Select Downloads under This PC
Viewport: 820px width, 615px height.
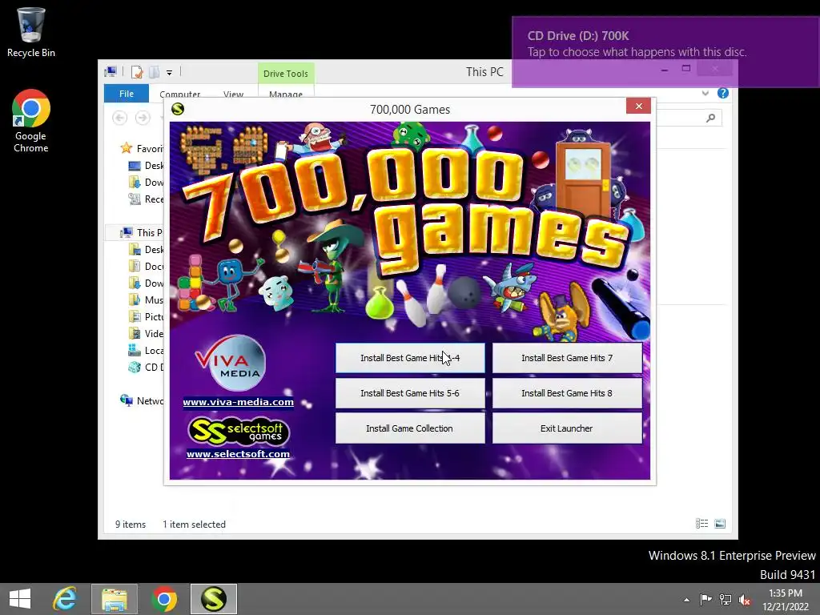click(x=146, y=283)
